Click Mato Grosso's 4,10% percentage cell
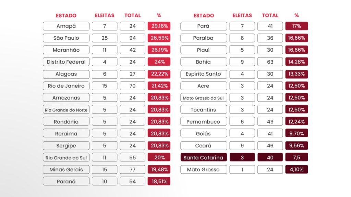 (296, 170)
